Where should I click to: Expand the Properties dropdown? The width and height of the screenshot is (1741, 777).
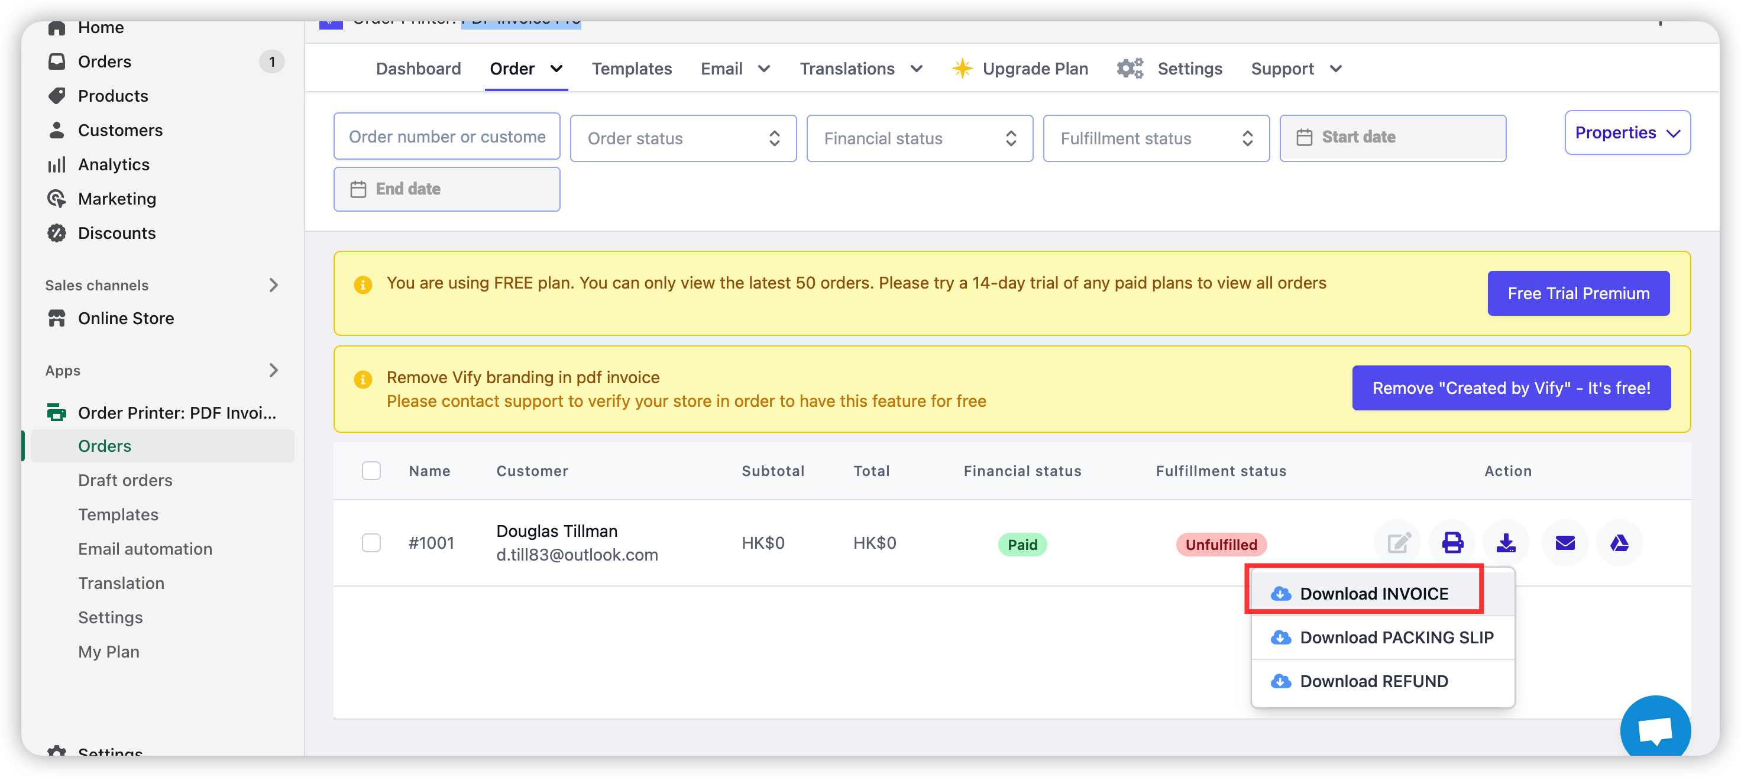click(x=1627, y=133)
